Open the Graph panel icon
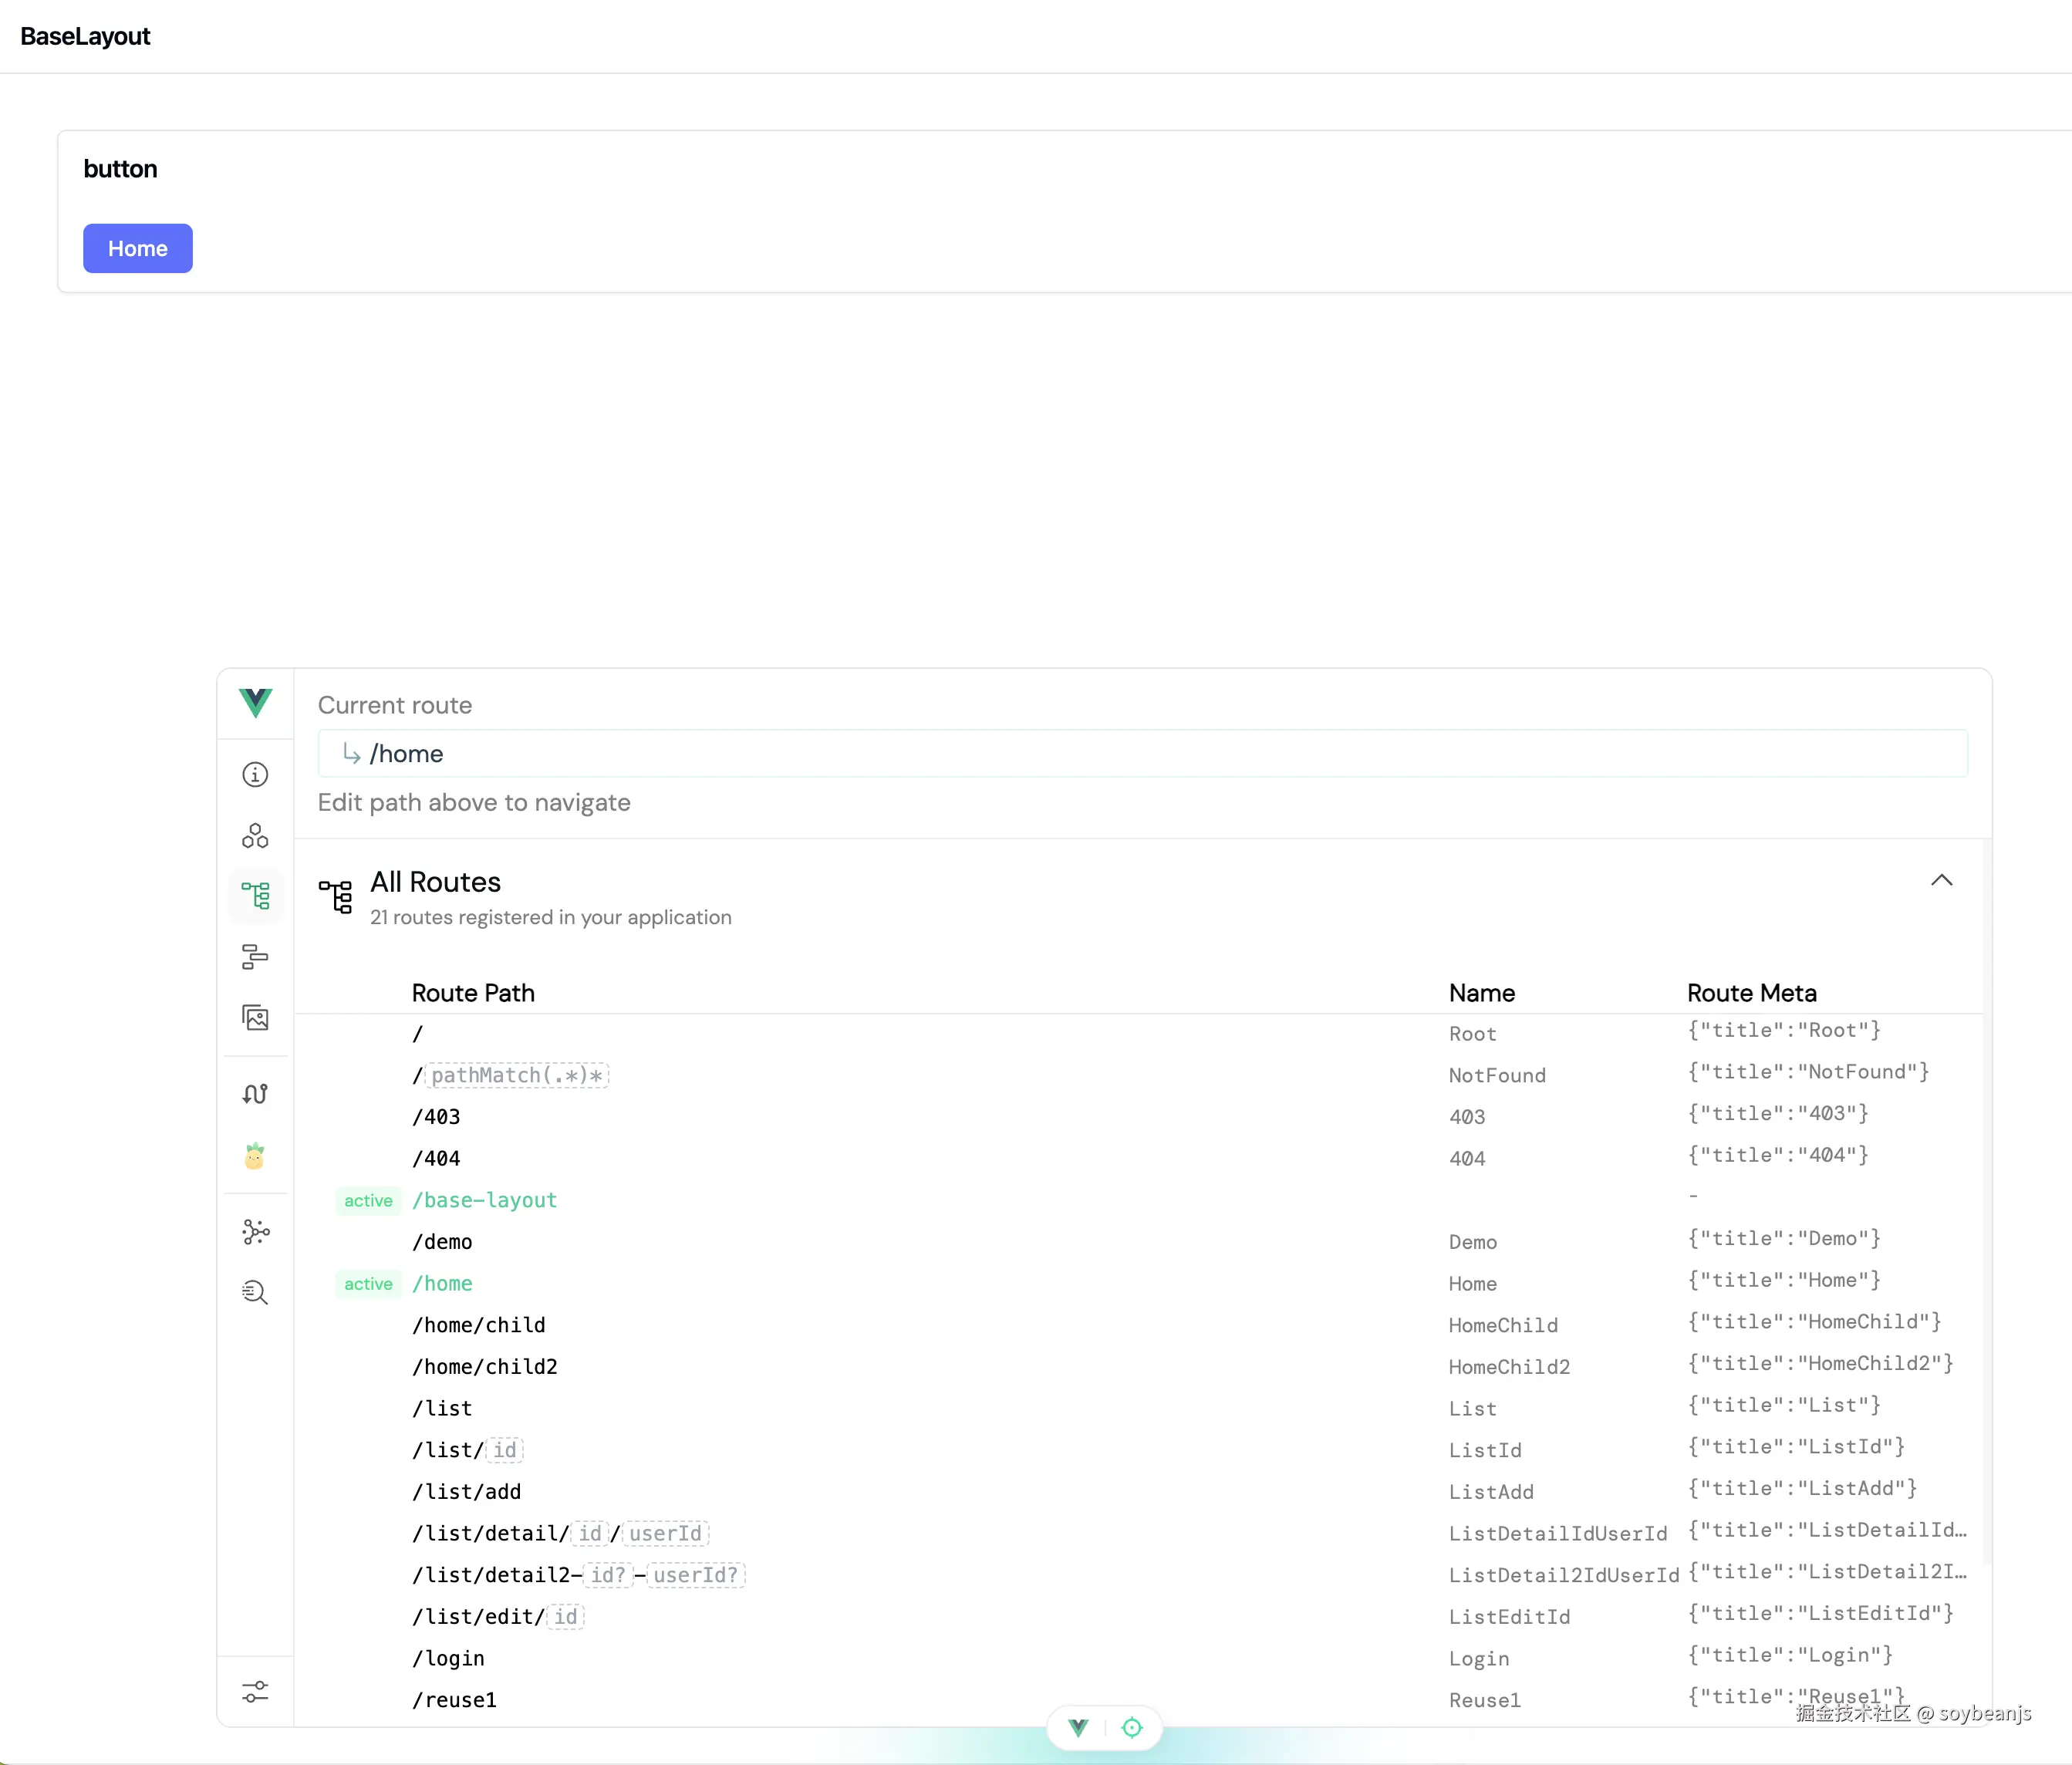 click(255, 1232)
